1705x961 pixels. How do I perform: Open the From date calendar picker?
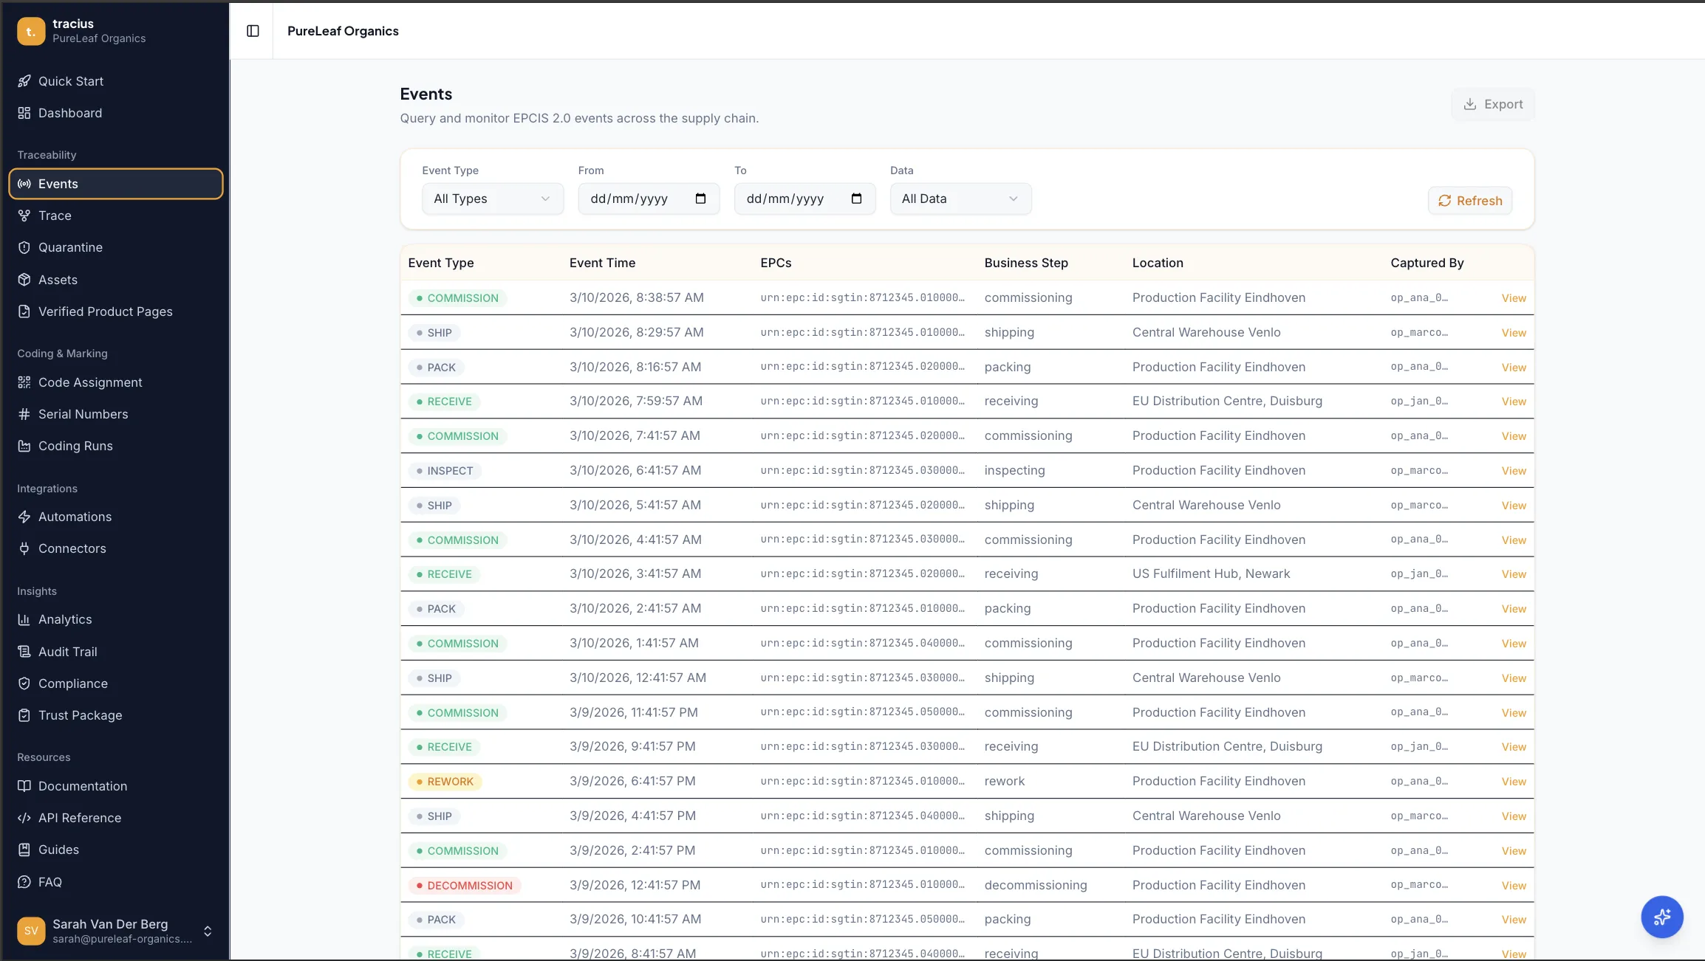tap(700, 198)
